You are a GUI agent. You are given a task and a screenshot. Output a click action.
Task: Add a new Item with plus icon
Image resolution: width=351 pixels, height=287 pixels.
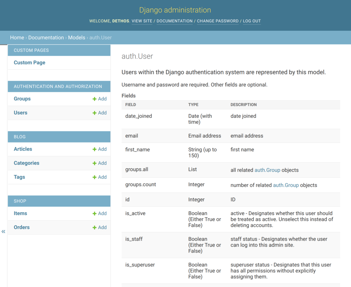point(100,213)
